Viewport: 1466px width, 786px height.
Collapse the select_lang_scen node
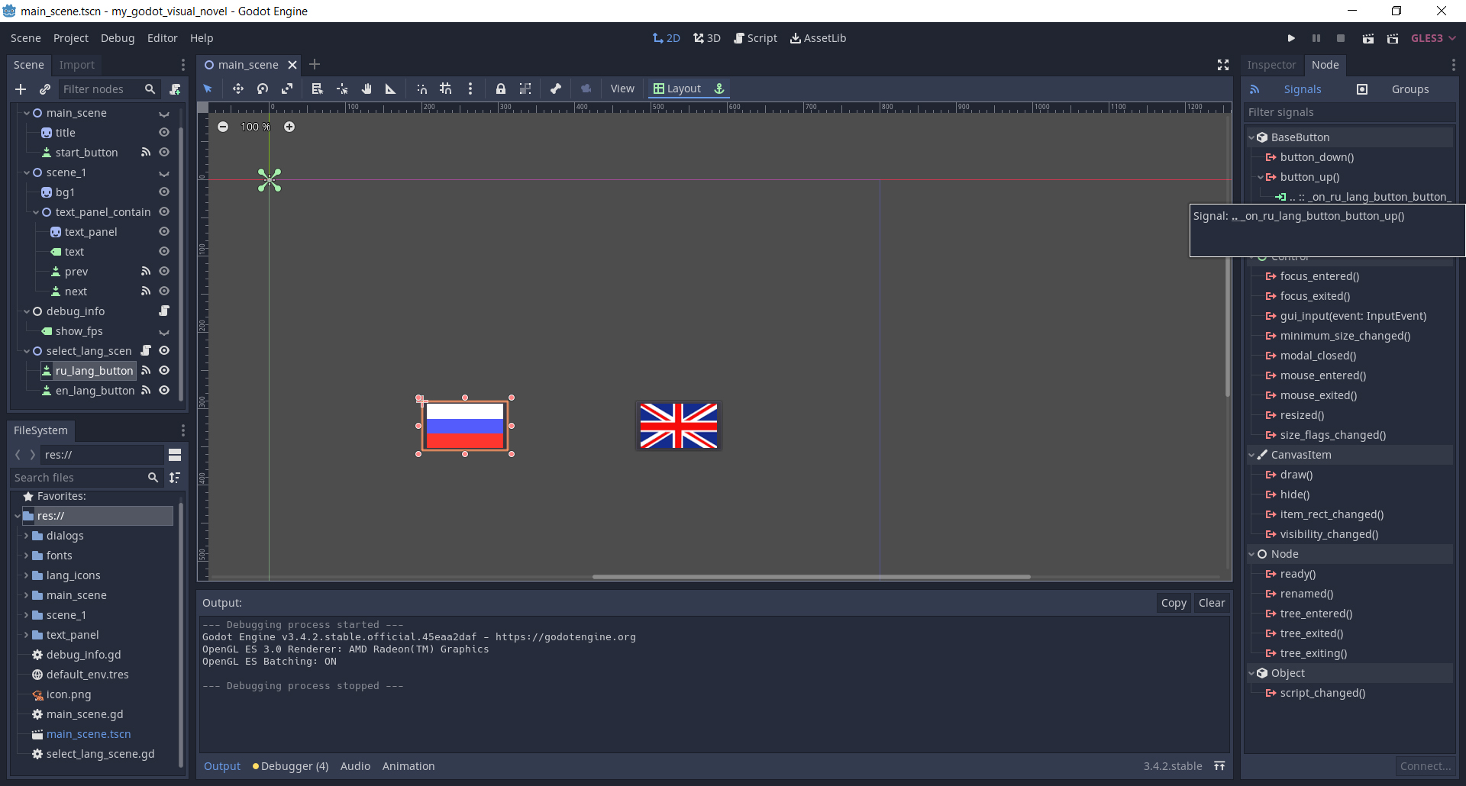click(27, 351)
